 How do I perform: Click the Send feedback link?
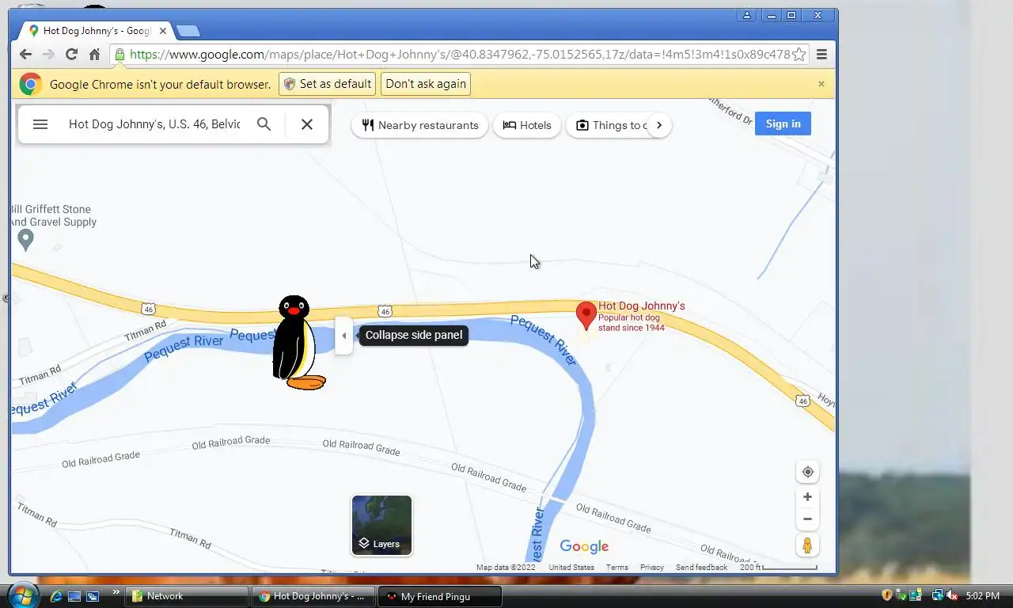(x=701, y=568)
